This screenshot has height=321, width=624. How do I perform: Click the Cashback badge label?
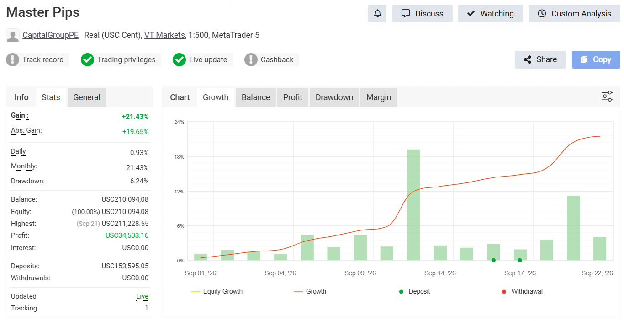pos(277,59)
